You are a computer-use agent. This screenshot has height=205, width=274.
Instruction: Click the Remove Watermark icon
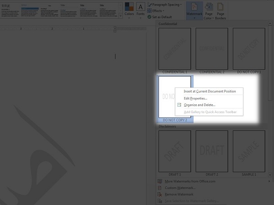(x=159, y=194)
